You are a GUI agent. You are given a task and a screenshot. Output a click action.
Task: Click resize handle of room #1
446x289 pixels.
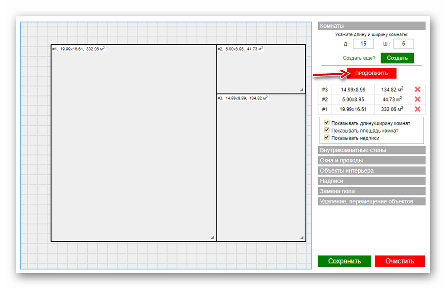pyautogui.click(x=212, y=238)
